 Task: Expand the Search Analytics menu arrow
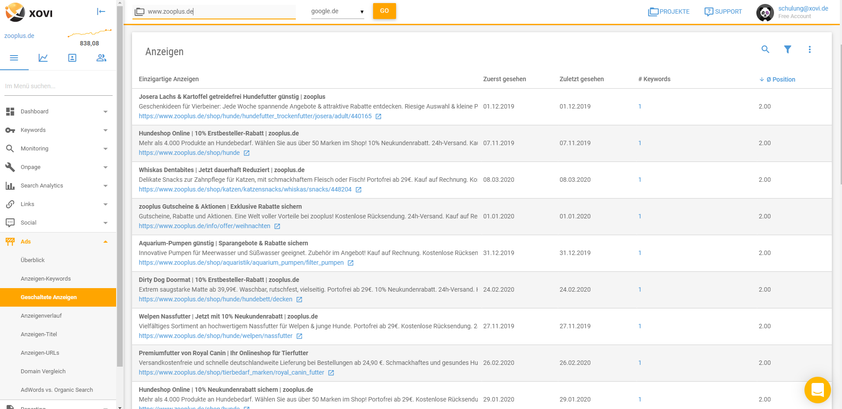(x=106, y=186)
